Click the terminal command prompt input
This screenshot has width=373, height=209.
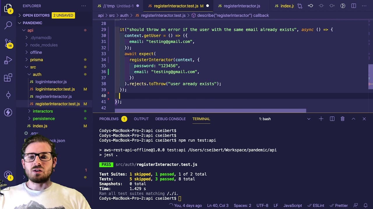180,198
